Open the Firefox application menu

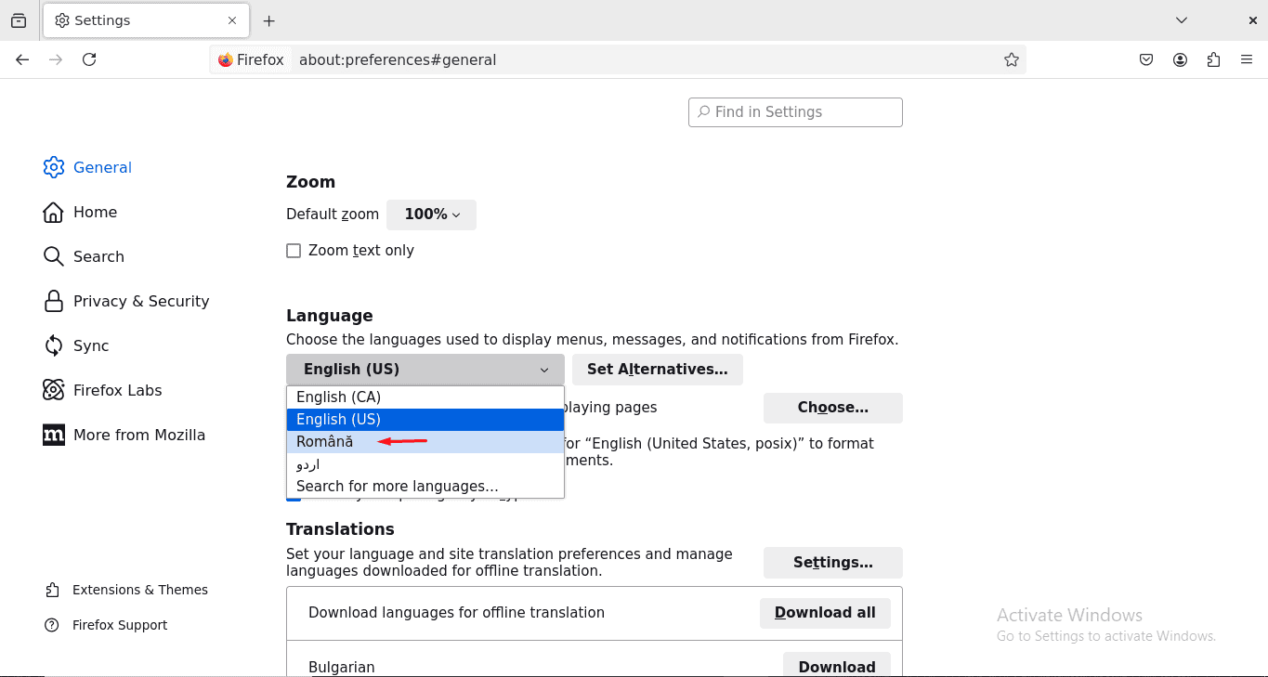(1247, 59)
